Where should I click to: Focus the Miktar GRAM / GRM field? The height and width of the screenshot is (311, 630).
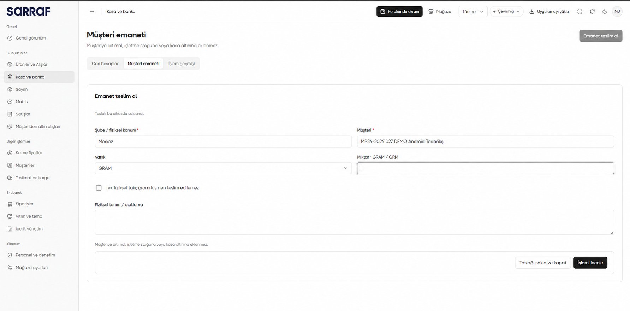(x=486, y=168)
